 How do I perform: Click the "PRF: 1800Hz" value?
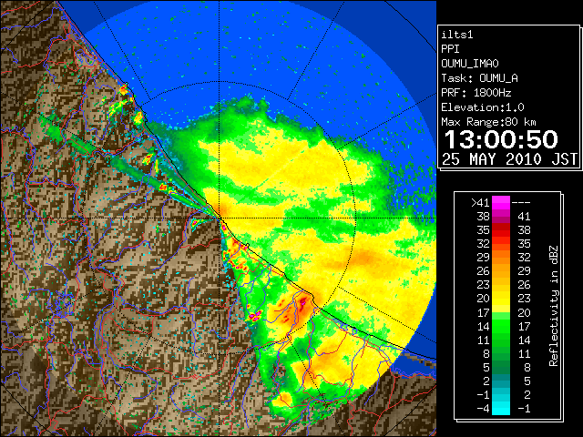[476, 93]
